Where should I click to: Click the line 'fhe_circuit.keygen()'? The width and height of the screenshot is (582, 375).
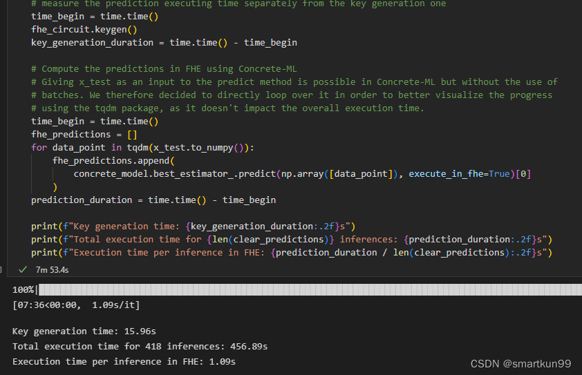click(x=84, y=30)
